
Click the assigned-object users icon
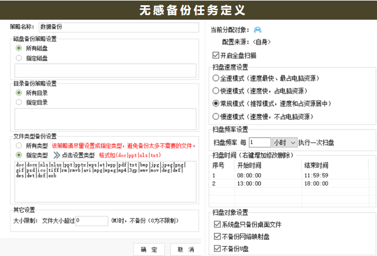click(257, 30)
